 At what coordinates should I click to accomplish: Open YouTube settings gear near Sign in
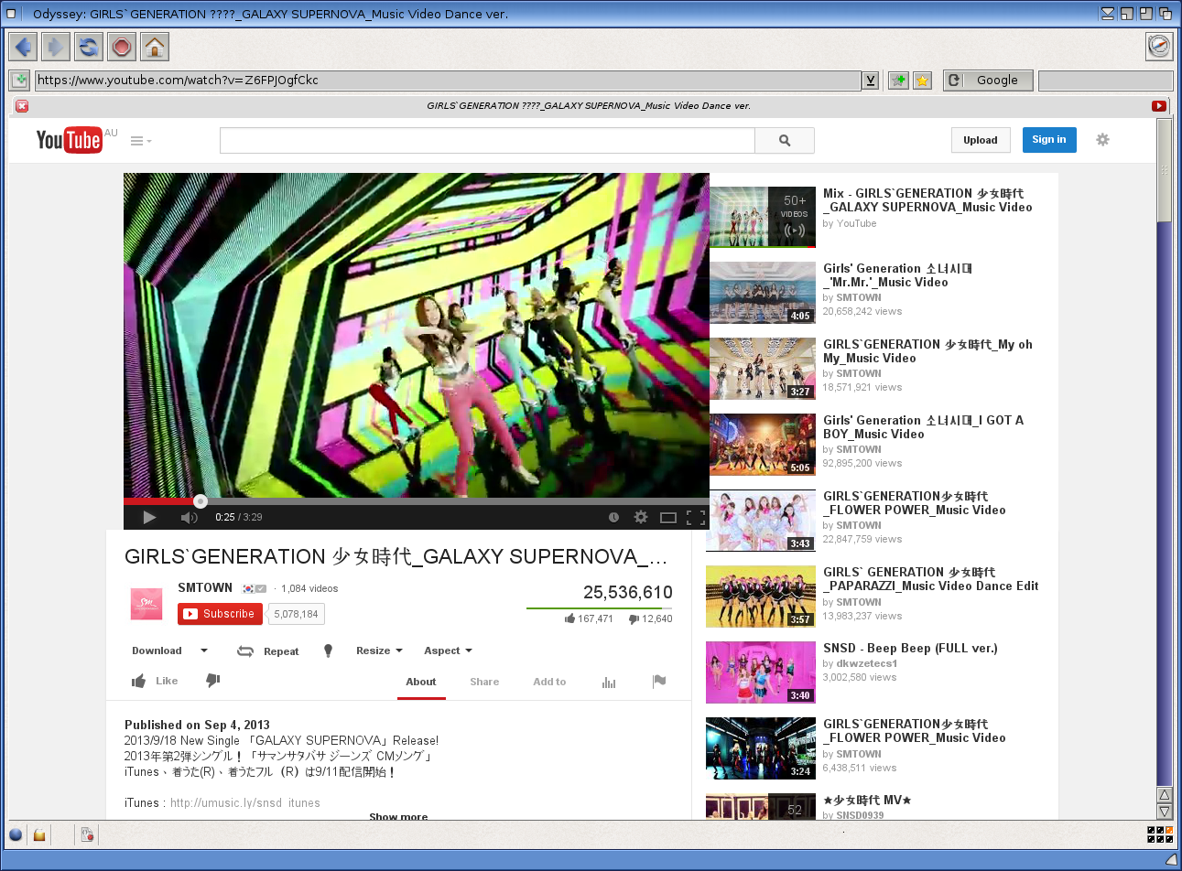[x=1102, y=140]
